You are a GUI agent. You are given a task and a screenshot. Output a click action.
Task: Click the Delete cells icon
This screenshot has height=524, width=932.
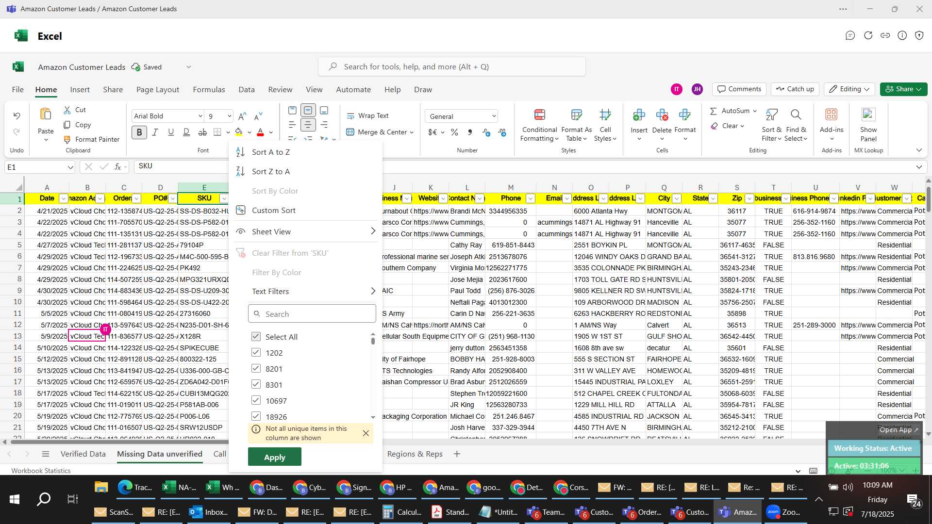[x=662, y=115]
